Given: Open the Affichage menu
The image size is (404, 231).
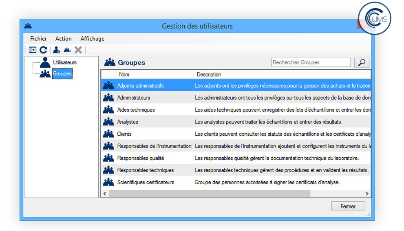Looking at the screenshot, I should (92, 39).
